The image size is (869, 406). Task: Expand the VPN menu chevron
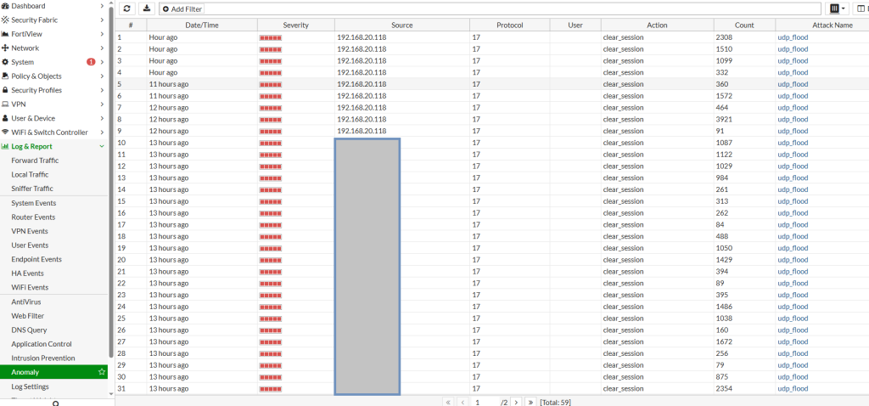(102, 104)
